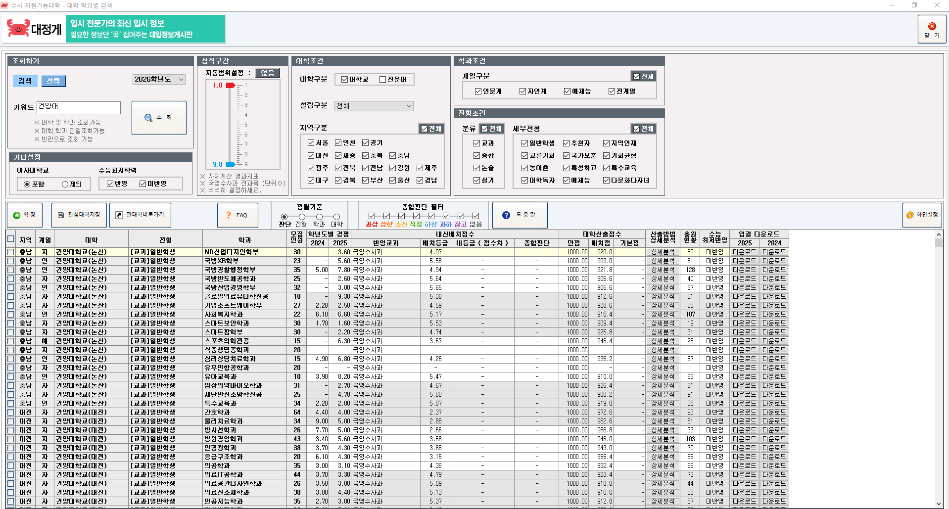Select 여자대학교 포함 radio option
This screenshot has width=949, height=509.
(x=27, y=184)
